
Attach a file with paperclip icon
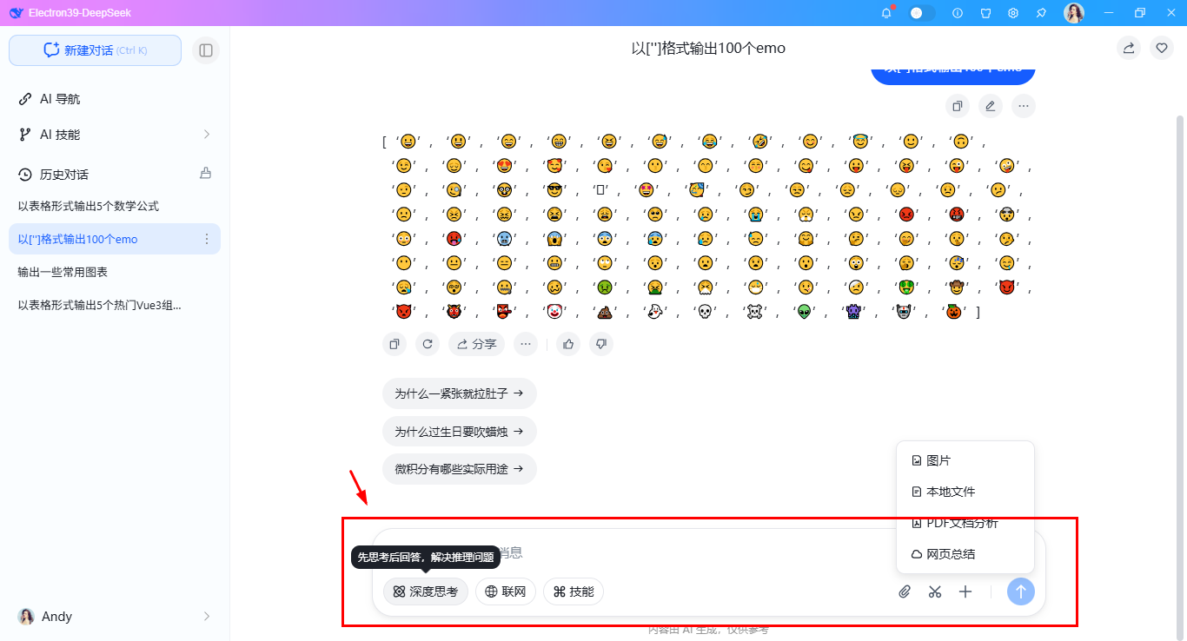click(905, 591)
